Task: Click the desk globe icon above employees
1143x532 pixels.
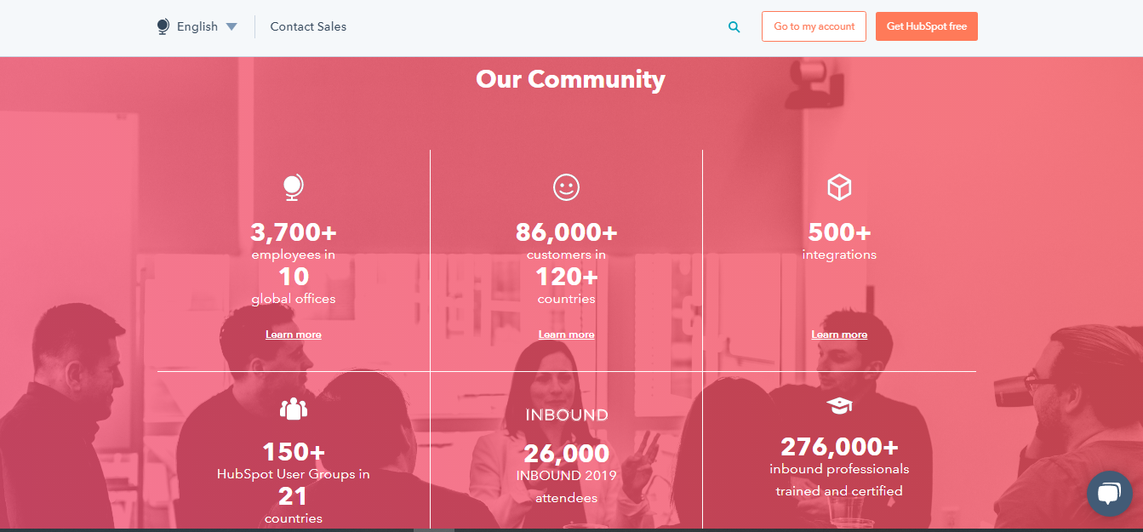Action: [294, 187]
